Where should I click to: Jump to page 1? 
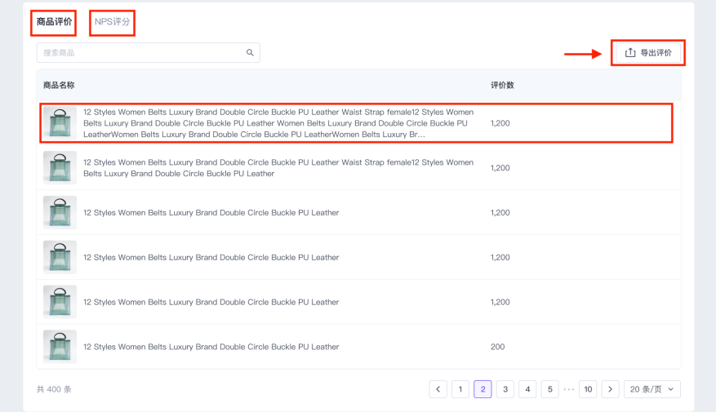[460, 390]
